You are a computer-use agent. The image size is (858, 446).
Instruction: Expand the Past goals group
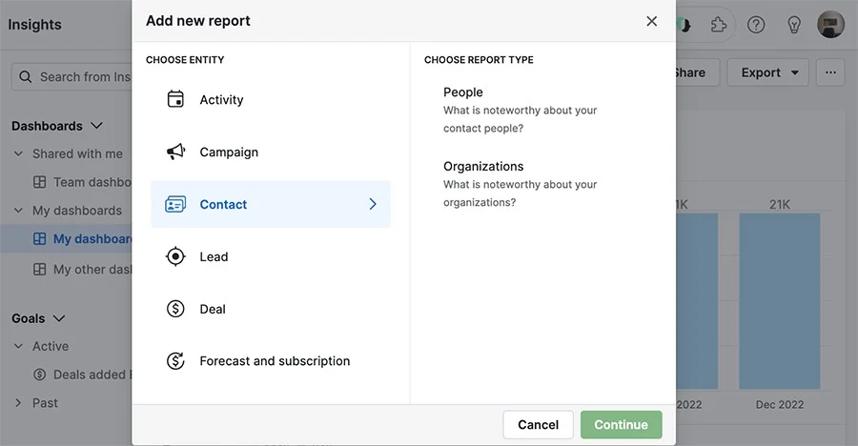(x=18, y=403)
